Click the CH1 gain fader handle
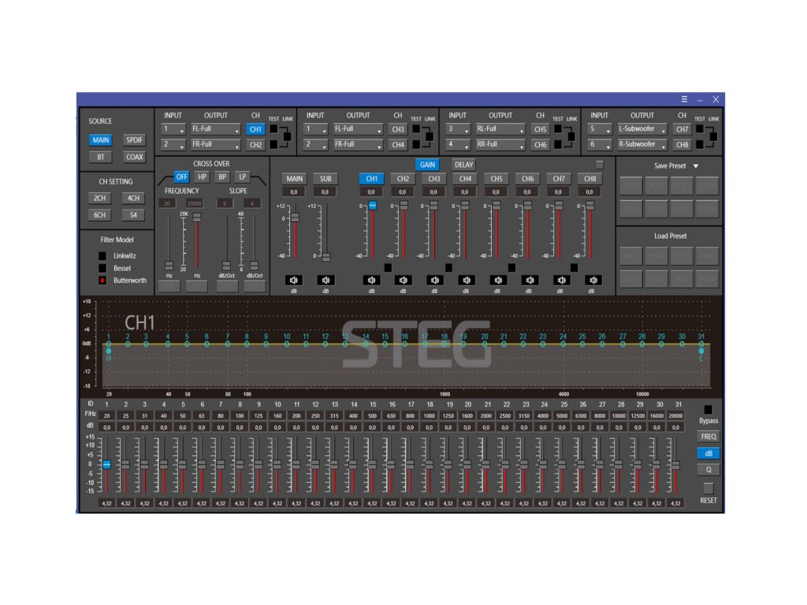Screen dimensions: 807x605 click(x=372, y=206)
